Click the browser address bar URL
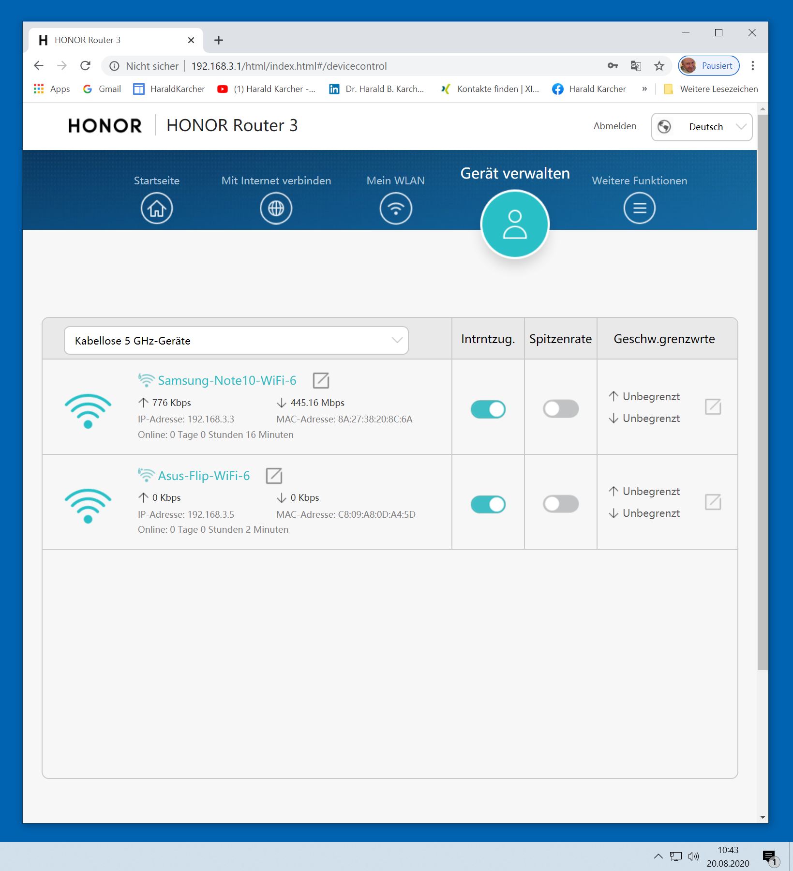Viewport: 793px width, 871px height. click(289, 66)
